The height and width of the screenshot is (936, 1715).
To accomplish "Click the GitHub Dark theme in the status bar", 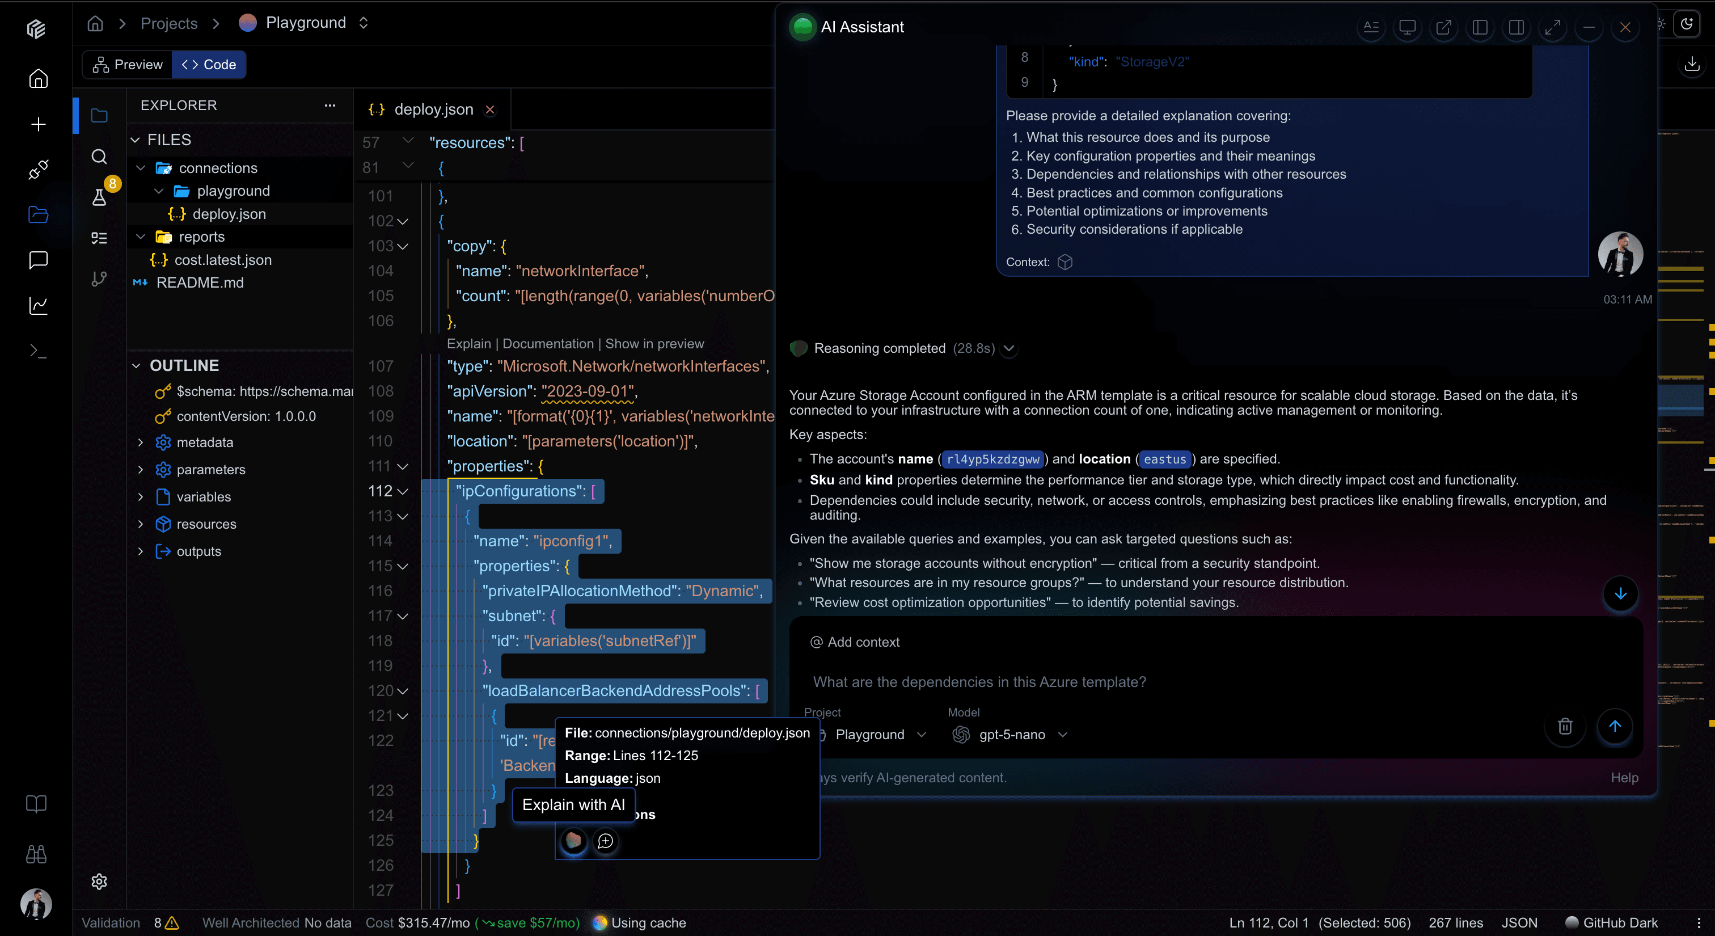I will 1611,923.
